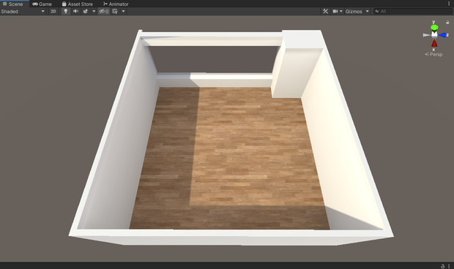Toggle the scene grid icon
The width and height of the screenshot is (454, 269).
pos(115,11)
